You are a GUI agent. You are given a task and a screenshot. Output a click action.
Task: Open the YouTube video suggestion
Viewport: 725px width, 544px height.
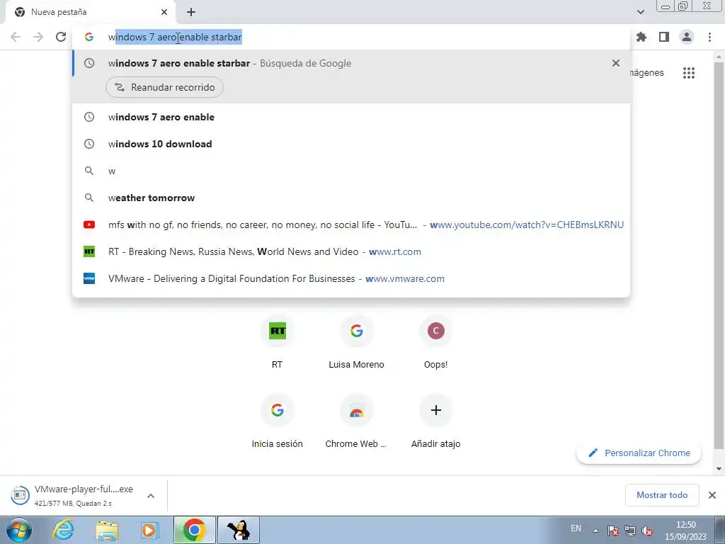coord(351,225)
